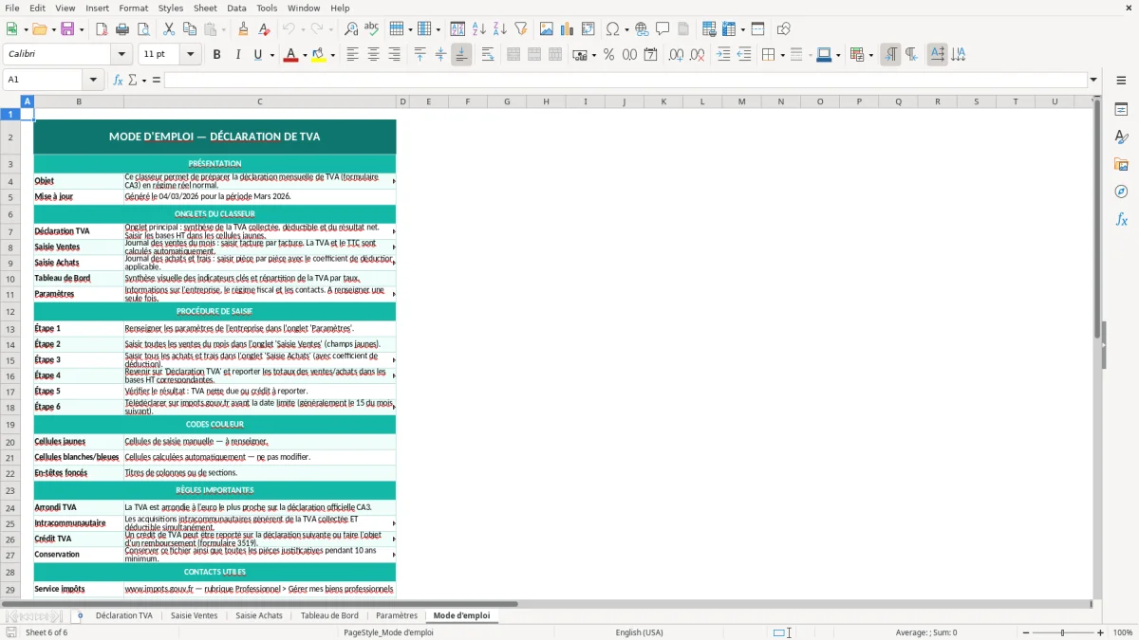This screenshot has width=1139, height=640.
Task: Toggle wrap text
Action: click(x=488, y=55)
